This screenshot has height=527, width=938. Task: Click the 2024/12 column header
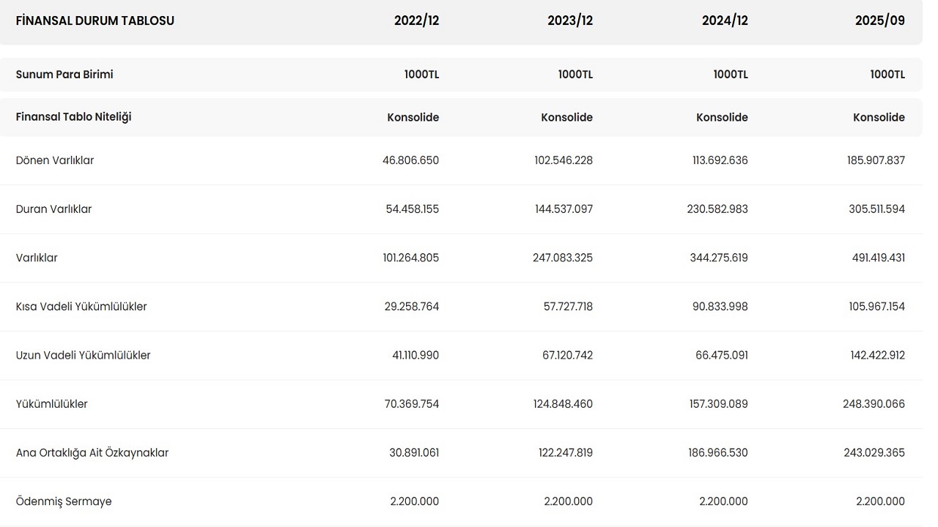point(725,20)
